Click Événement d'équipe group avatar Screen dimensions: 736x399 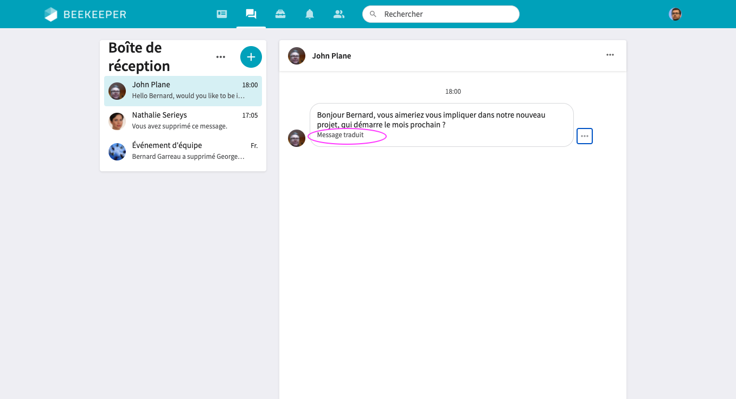(x=117, y=152)
